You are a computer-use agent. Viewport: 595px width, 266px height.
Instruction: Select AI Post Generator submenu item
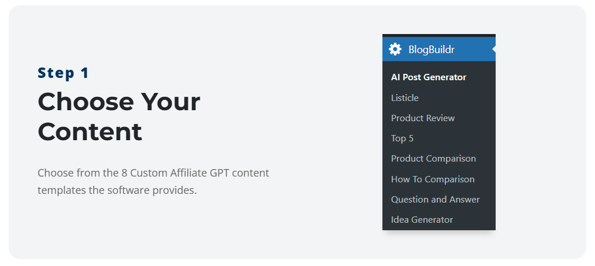(429, 77)
